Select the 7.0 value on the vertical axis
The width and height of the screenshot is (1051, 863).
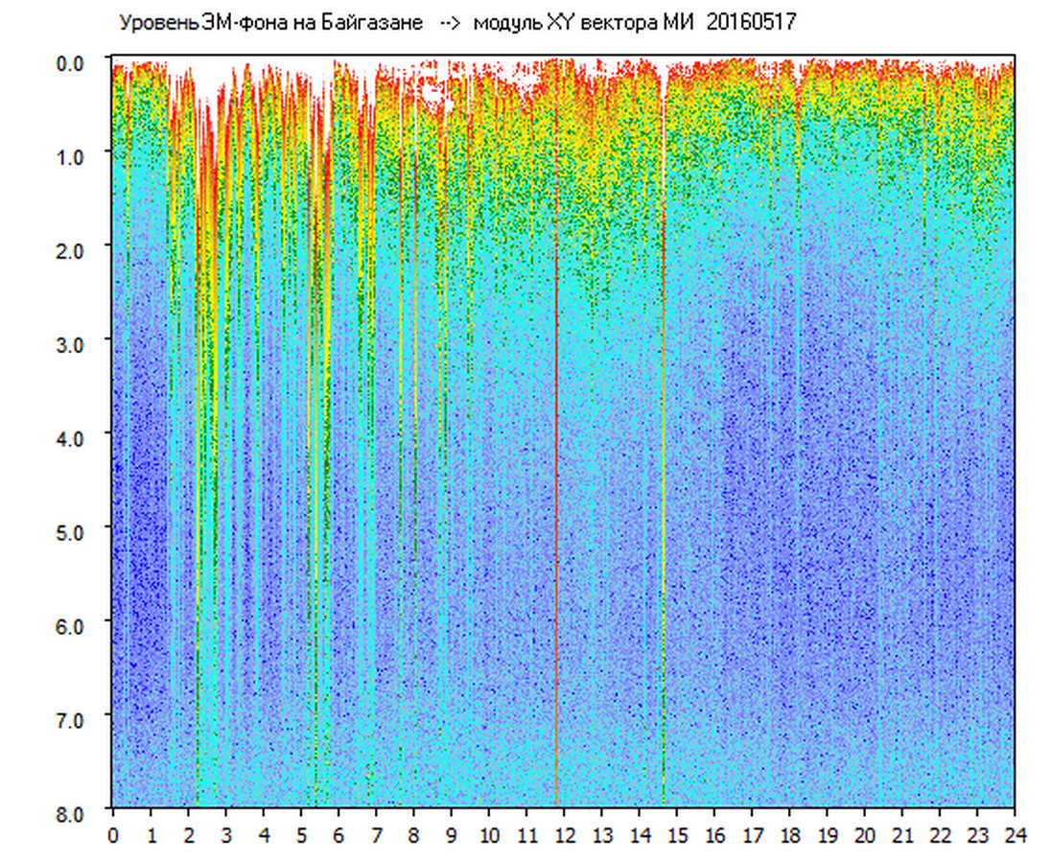point(74,719)
